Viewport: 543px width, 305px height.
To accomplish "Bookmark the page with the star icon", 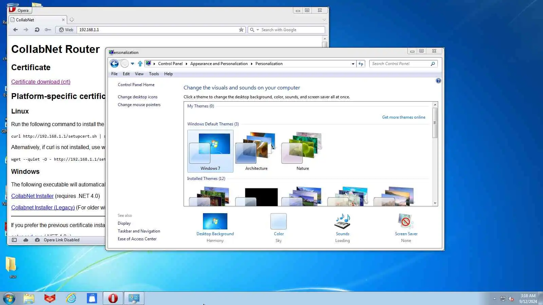I will (241, 30).
